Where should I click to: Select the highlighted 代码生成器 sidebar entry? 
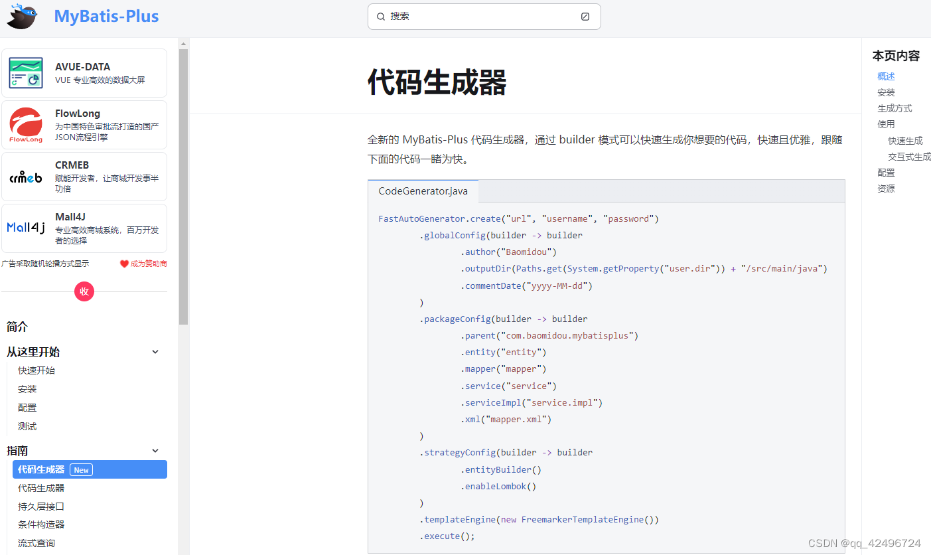[43, 469]
